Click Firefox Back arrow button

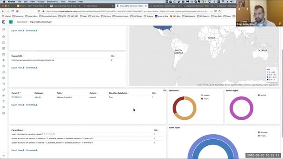pos(3,11)
